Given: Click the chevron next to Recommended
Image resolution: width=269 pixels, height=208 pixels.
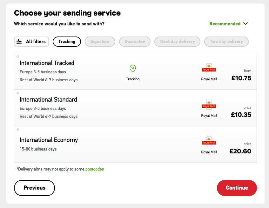Looking at the screenshot, I should pos(245,23).
